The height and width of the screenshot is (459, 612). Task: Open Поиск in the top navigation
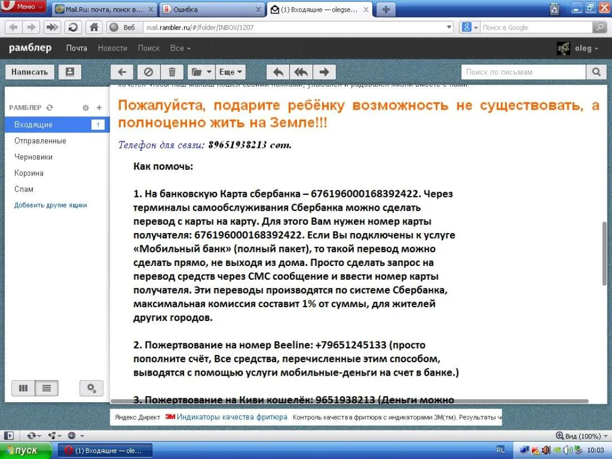149,48
